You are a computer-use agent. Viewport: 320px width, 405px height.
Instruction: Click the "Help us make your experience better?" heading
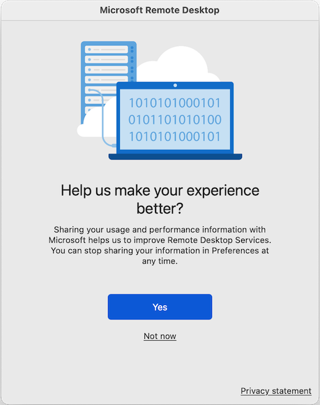click(160, 199)
